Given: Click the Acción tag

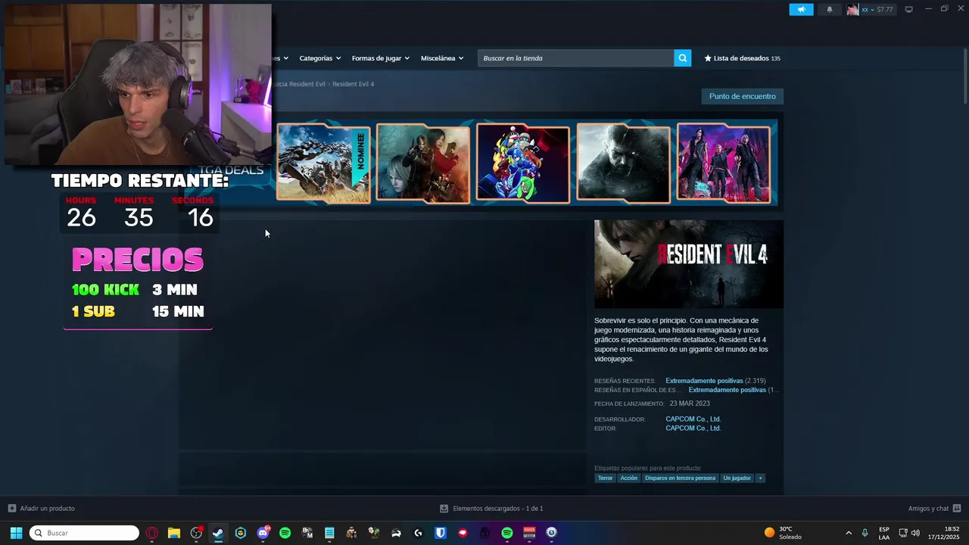Looking at the screenshot, I should tap(629, 478).
